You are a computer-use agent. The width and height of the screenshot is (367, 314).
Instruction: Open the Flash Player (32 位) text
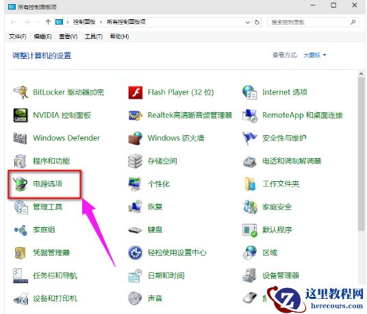[181, 92]
